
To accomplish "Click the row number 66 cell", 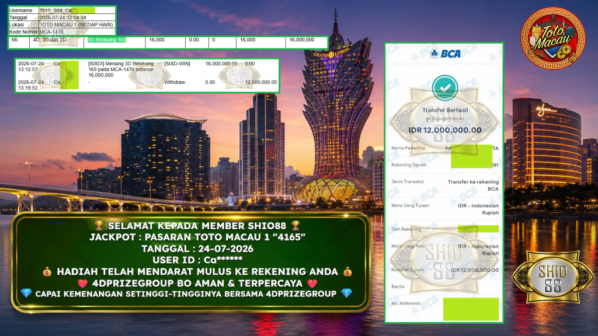I will coord(15,40).
